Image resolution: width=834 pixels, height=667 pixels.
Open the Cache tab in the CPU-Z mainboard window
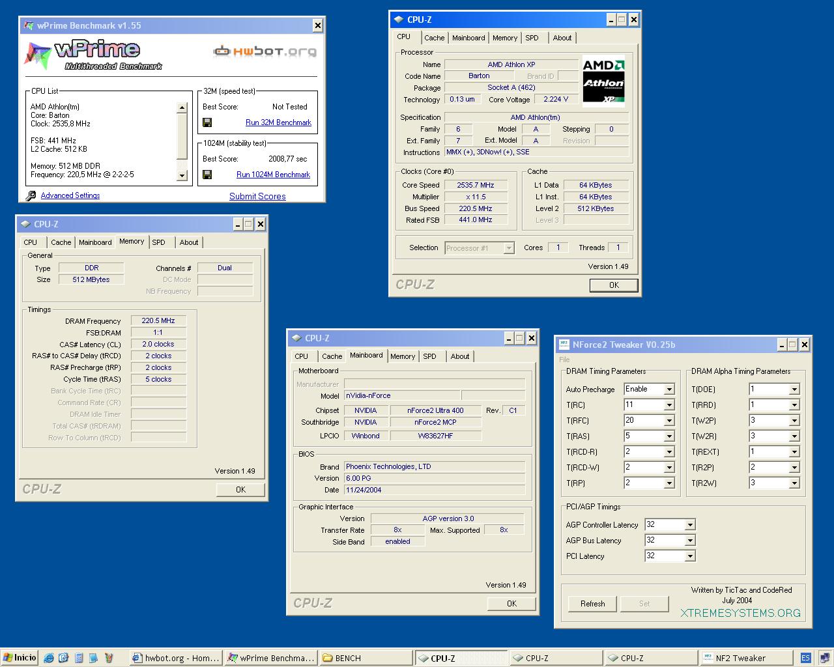(x=332, y=356)
